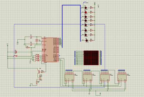The width and height of the screenshot is (144, 97).
Task: Select resistor R10 next to Q1
Action: (43, 72)
